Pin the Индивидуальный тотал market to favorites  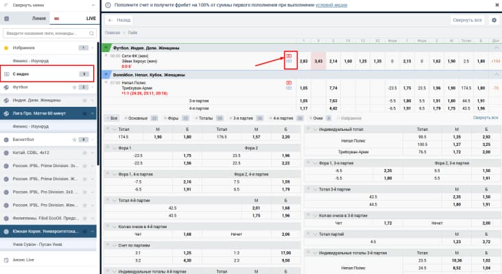(x=309, y=129)
